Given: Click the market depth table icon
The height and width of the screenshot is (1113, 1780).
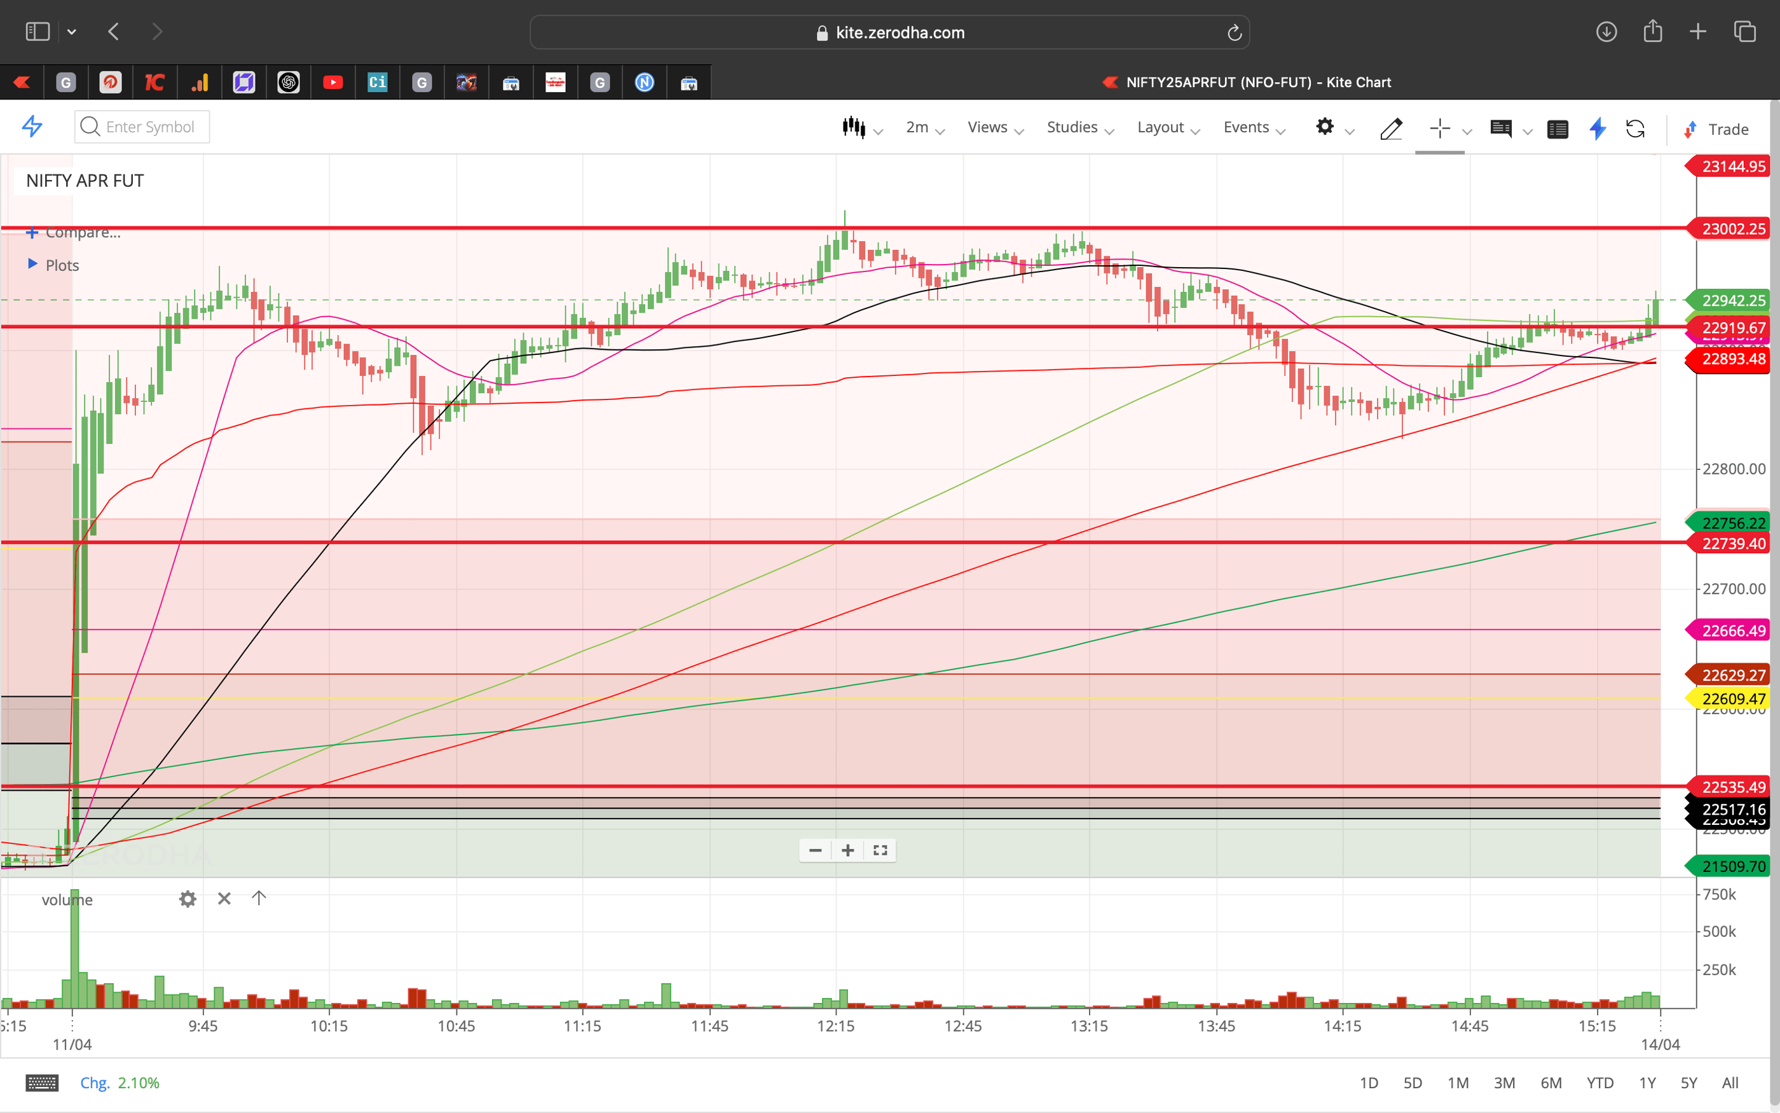Looking at the screenshot, I should 1558,129.
